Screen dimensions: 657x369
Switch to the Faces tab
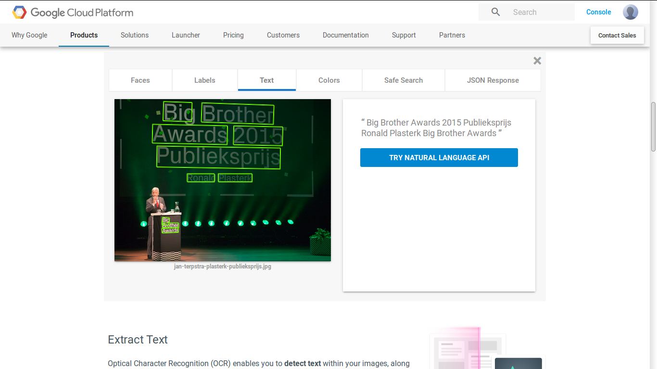point(140,80)
